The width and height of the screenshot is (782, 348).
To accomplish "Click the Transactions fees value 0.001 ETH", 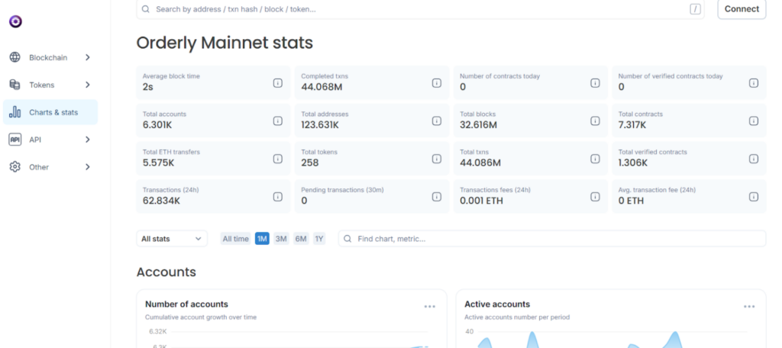I will 481,201.
